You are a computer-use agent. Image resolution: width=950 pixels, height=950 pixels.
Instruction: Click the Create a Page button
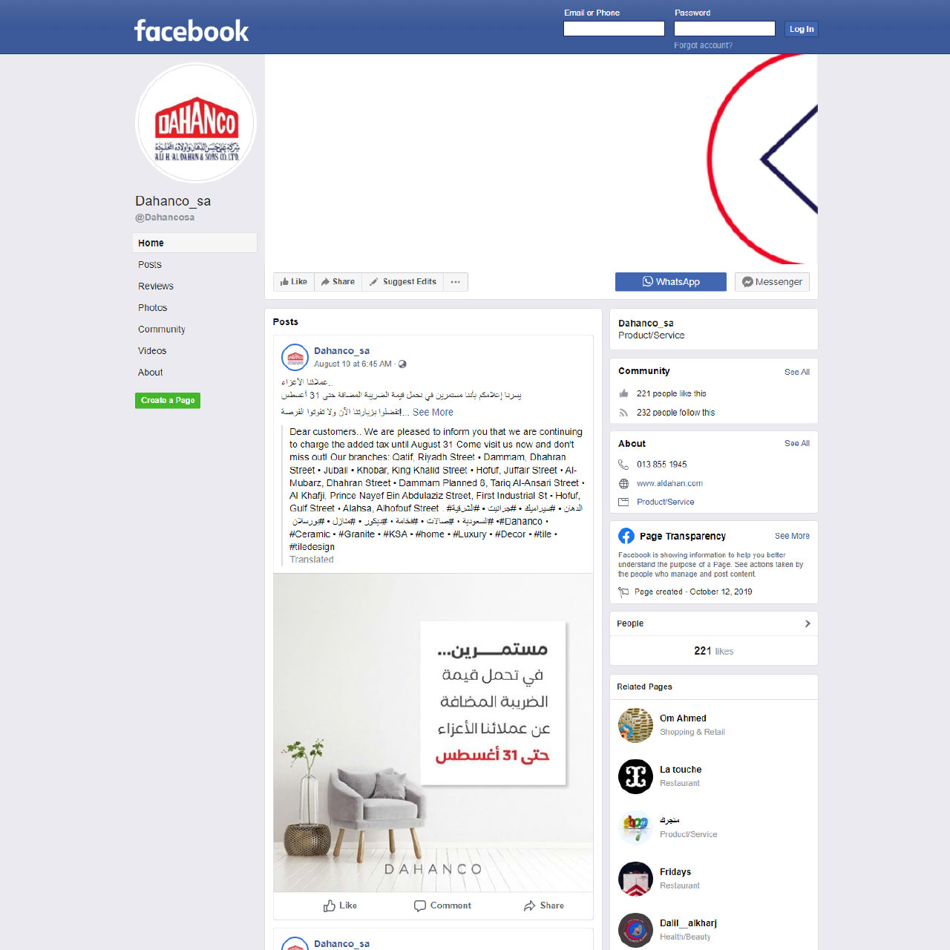[168, 401]
